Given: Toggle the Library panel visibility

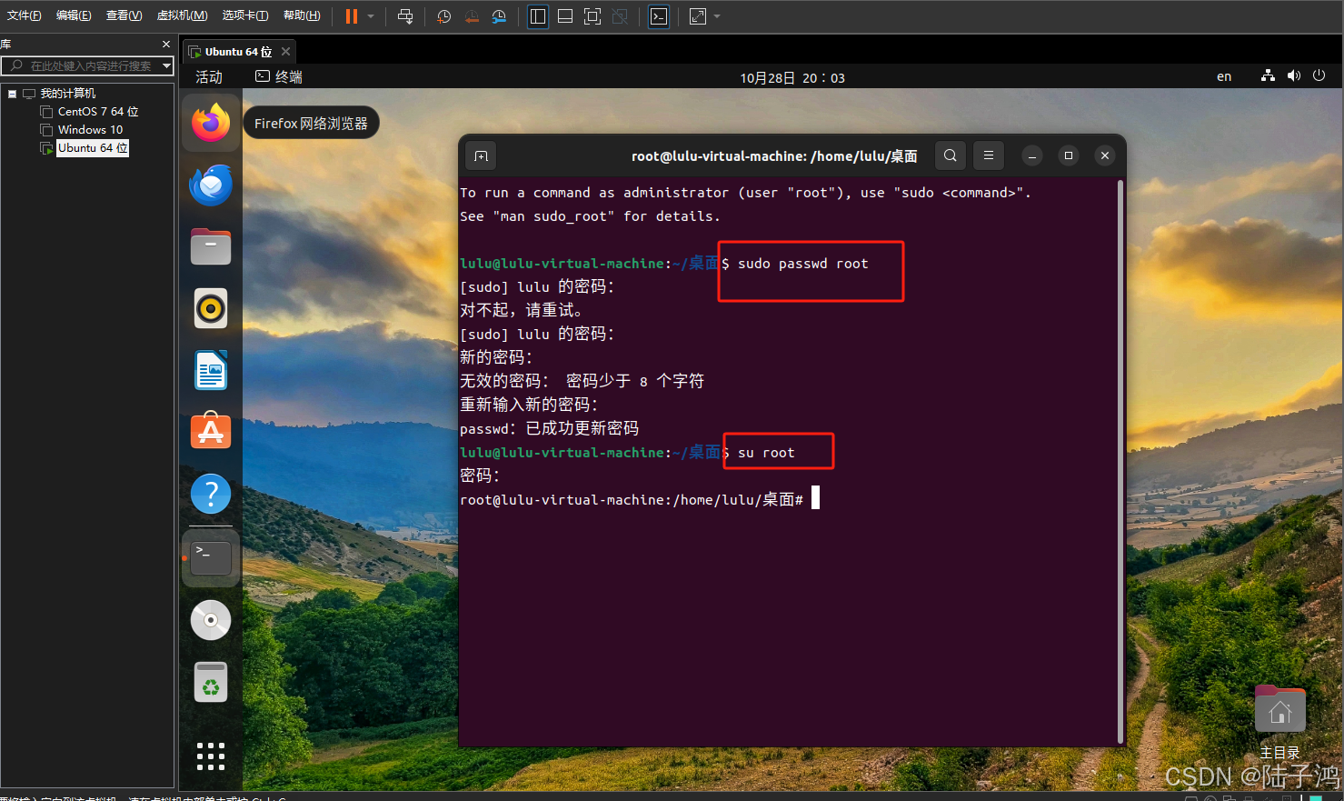Looking at the screenshot, I should click(537, 15).
